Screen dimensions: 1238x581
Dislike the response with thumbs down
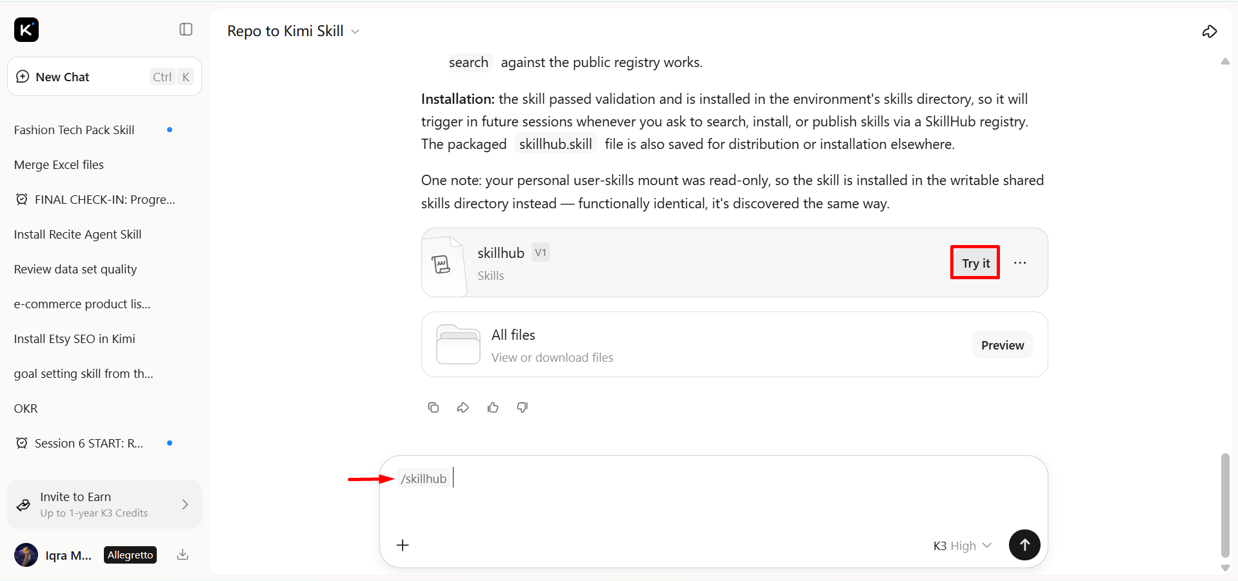click(x=523, y=408)
